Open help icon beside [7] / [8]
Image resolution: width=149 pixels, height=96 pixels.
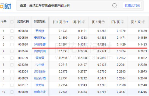[123, 22]
